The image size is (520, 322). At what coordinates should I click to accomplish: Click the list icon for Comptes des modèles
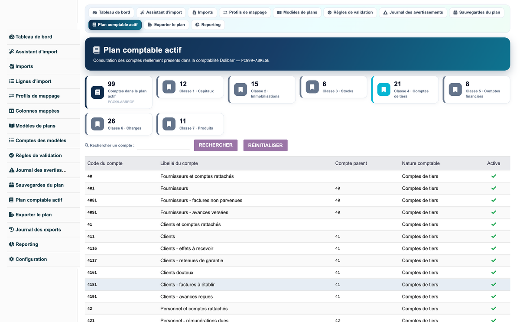click(12, 140)
